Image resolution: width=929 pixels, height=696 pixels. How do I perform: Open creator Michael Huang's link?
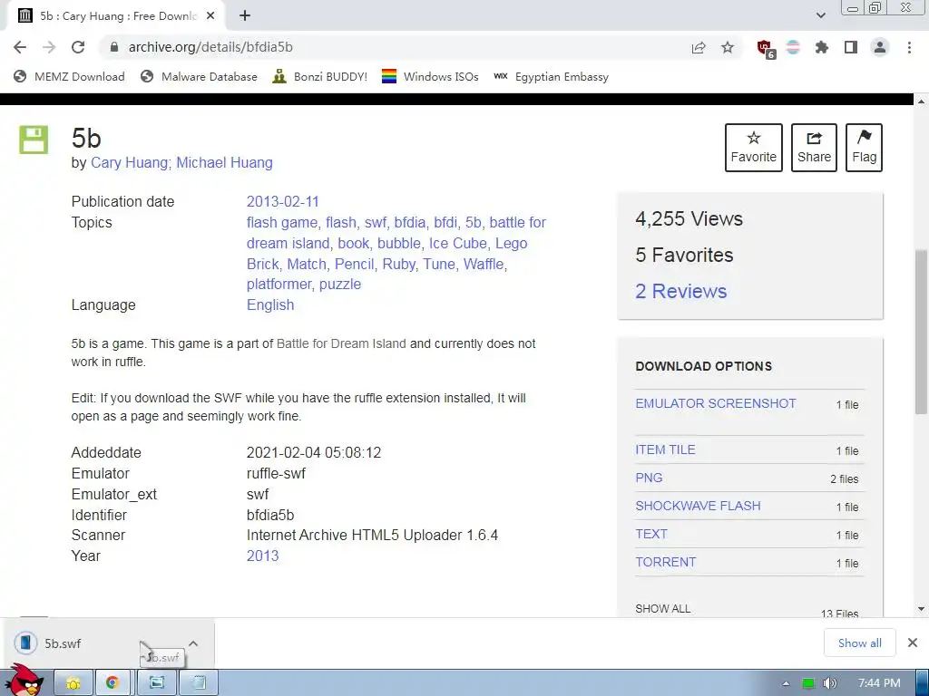pos(225,163)
